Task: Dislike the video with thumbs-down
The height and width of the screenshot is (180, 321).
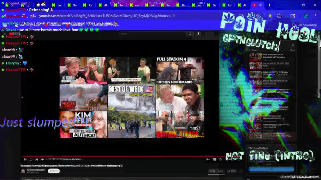Action: pyautogui.click(x=221, y=171)
